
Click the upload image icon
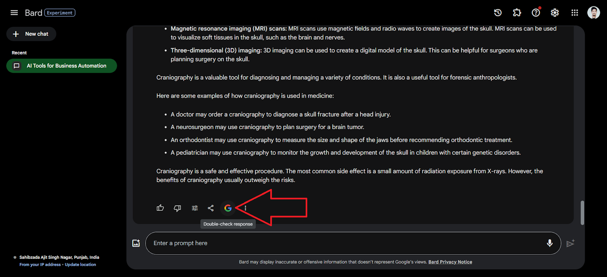136,243
